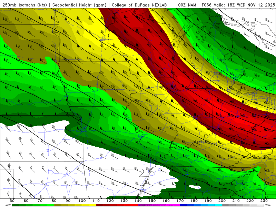
Task: Click the 'College of DuPage NEXLAB' label
Action: (x=139, y=5)
